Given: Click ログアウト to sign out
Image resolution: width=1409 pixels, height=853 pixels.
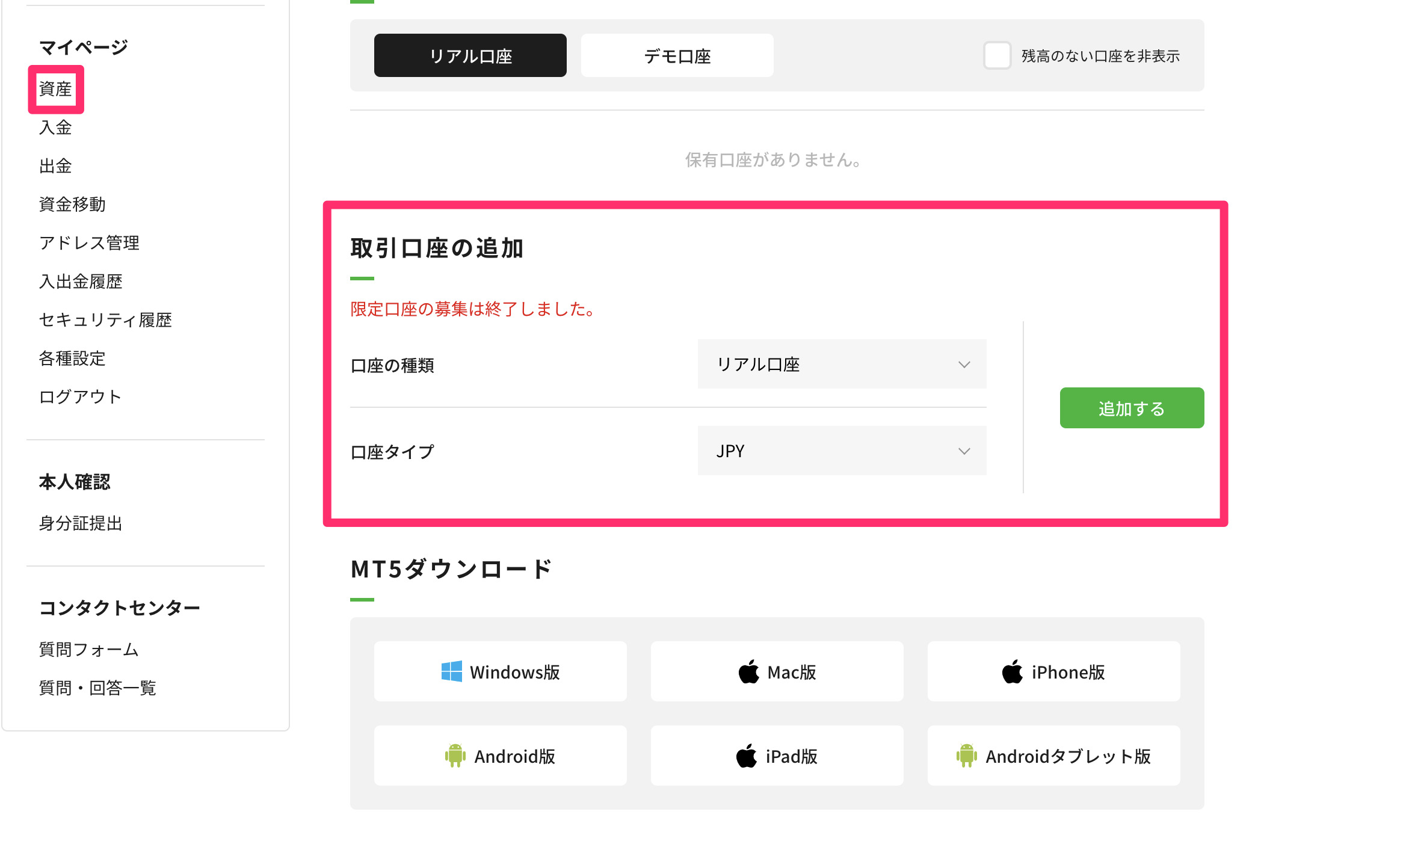Looking at the screenshot, I should (81, 397).
